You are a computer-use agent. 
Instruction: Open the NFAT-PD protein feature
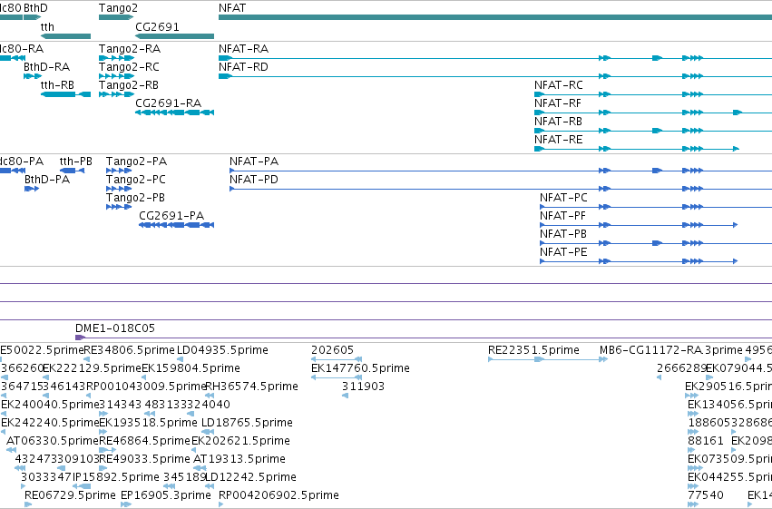click(x=254, y=180)
